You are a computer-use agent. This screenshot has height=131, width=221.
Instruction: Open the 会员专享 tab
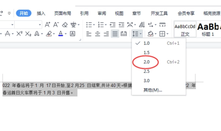point(186,13)
